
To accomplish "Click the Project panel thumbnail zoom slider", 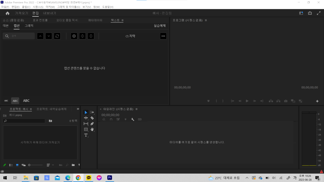I will tap(35, 165).
